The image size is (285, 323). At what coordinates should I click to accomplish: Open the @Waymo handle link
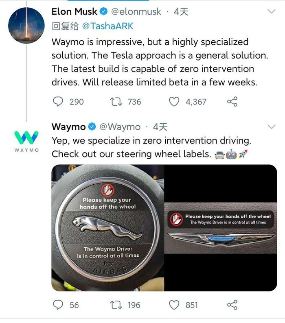click(120, 127)
